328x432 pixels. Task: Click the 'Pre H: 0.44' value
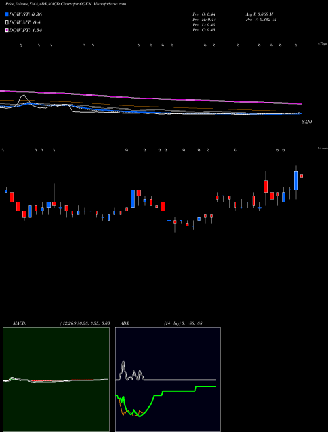point(204,20)
